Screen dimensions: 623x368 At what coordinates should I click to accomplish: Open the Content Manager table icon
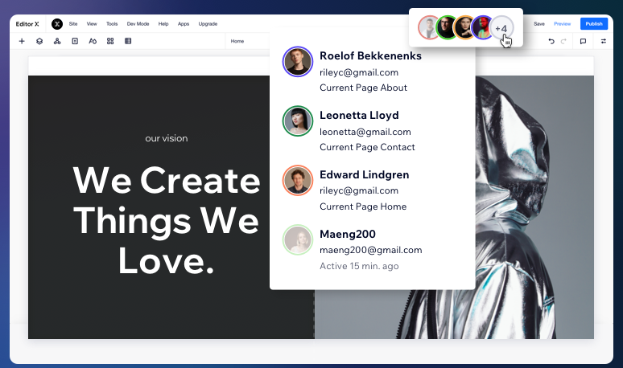tap(128, 41)
